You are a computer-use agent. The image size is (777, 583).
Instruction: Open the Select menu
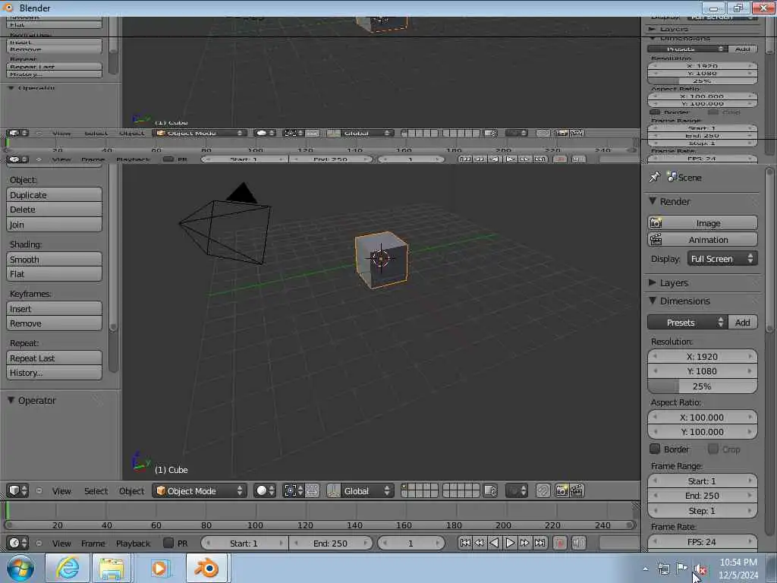tap(96, 491)
